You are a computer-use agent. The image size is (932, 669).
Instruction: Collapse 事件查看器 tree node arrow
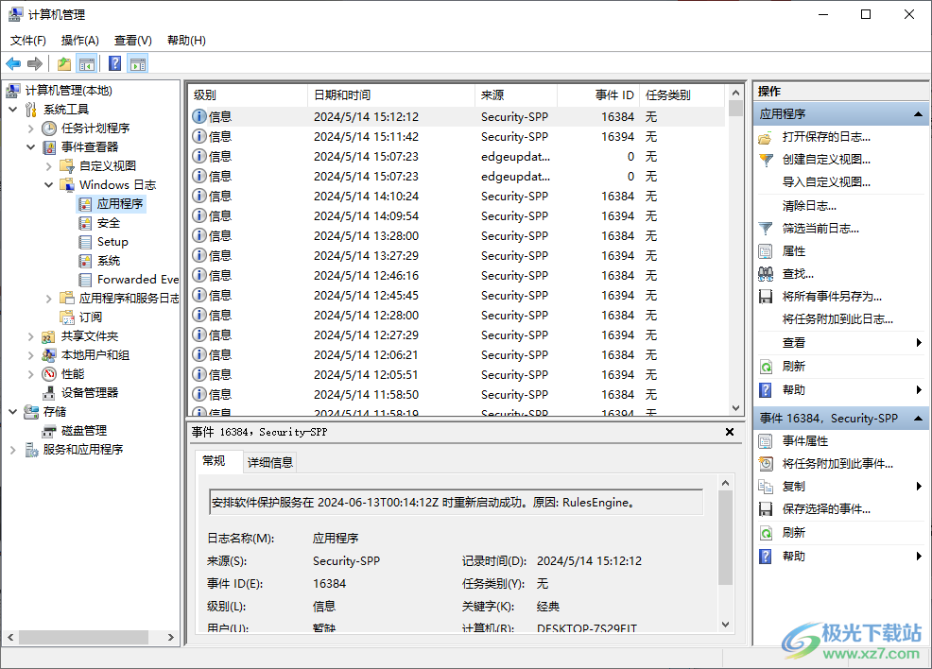coord(31,146)
